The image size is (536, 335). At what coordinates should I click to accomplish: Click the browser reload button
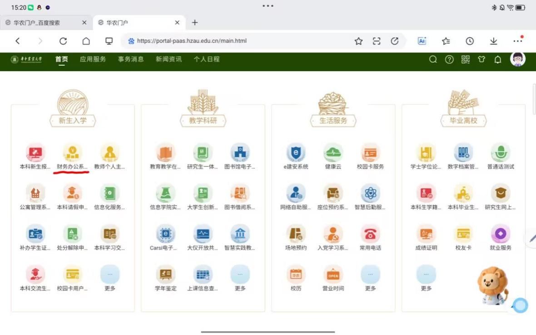pos(63,41)
